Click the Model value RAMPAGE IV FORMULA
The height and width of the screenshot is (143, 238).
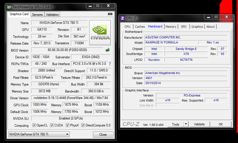[x=171, y=42]
